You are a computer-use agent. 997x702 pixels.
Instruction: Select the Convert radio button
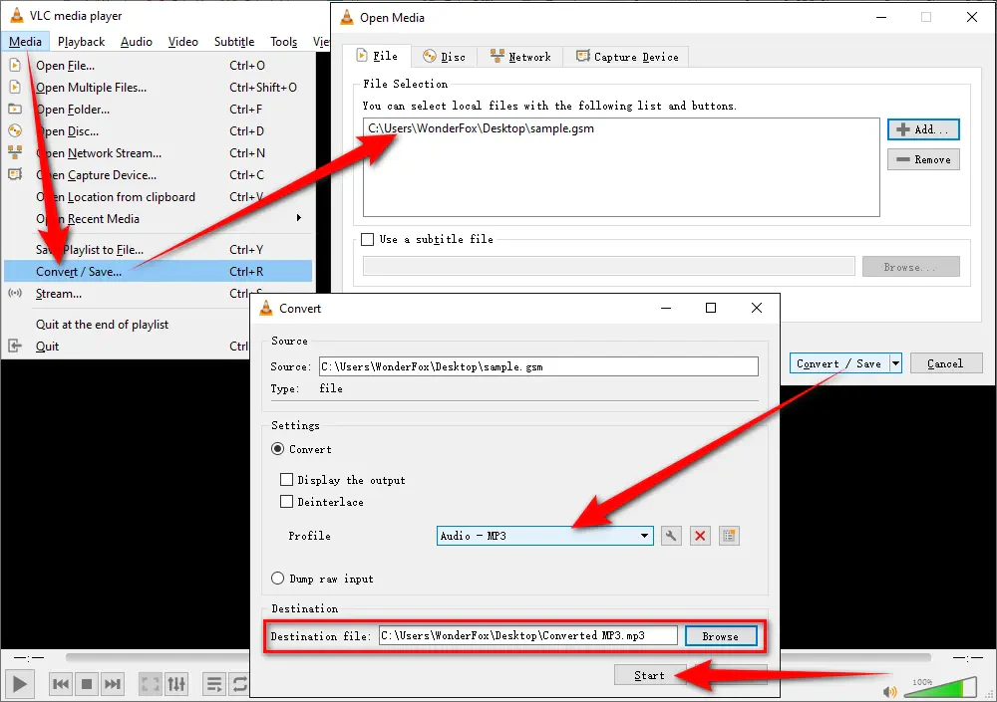(x=278, y=448)
